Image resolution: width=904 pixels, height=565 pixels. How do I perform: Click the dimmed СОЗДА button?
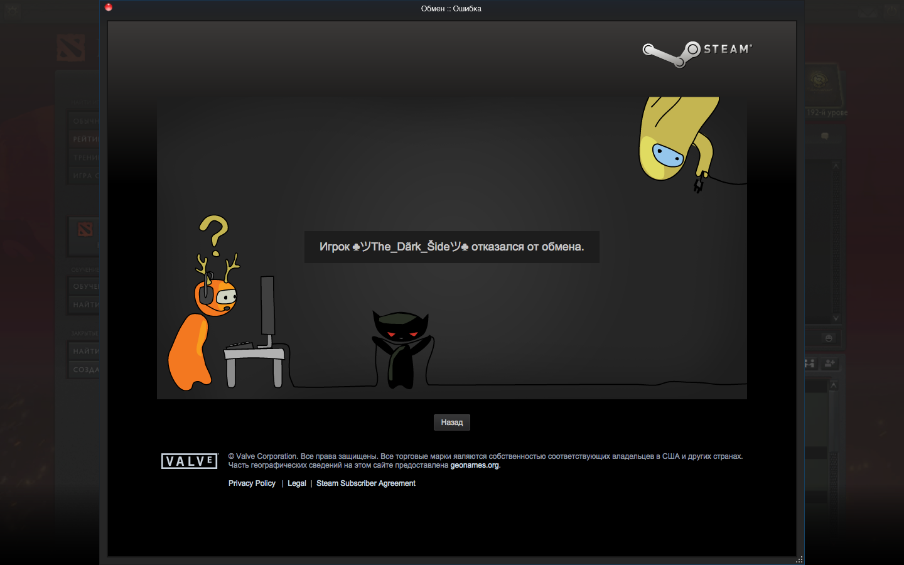[x=84, y=370]
